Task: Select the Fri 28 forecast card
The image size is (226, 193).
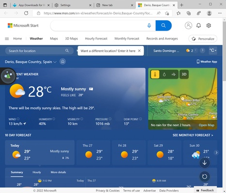Action: pos(129,152)
